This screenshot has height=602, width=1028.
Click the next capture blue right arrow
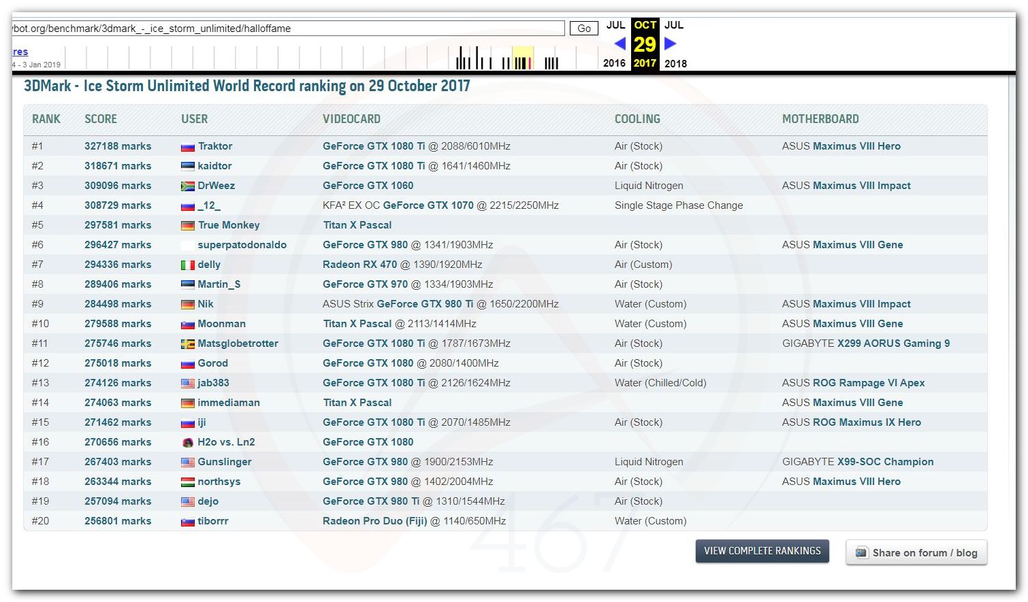[671, 44]
